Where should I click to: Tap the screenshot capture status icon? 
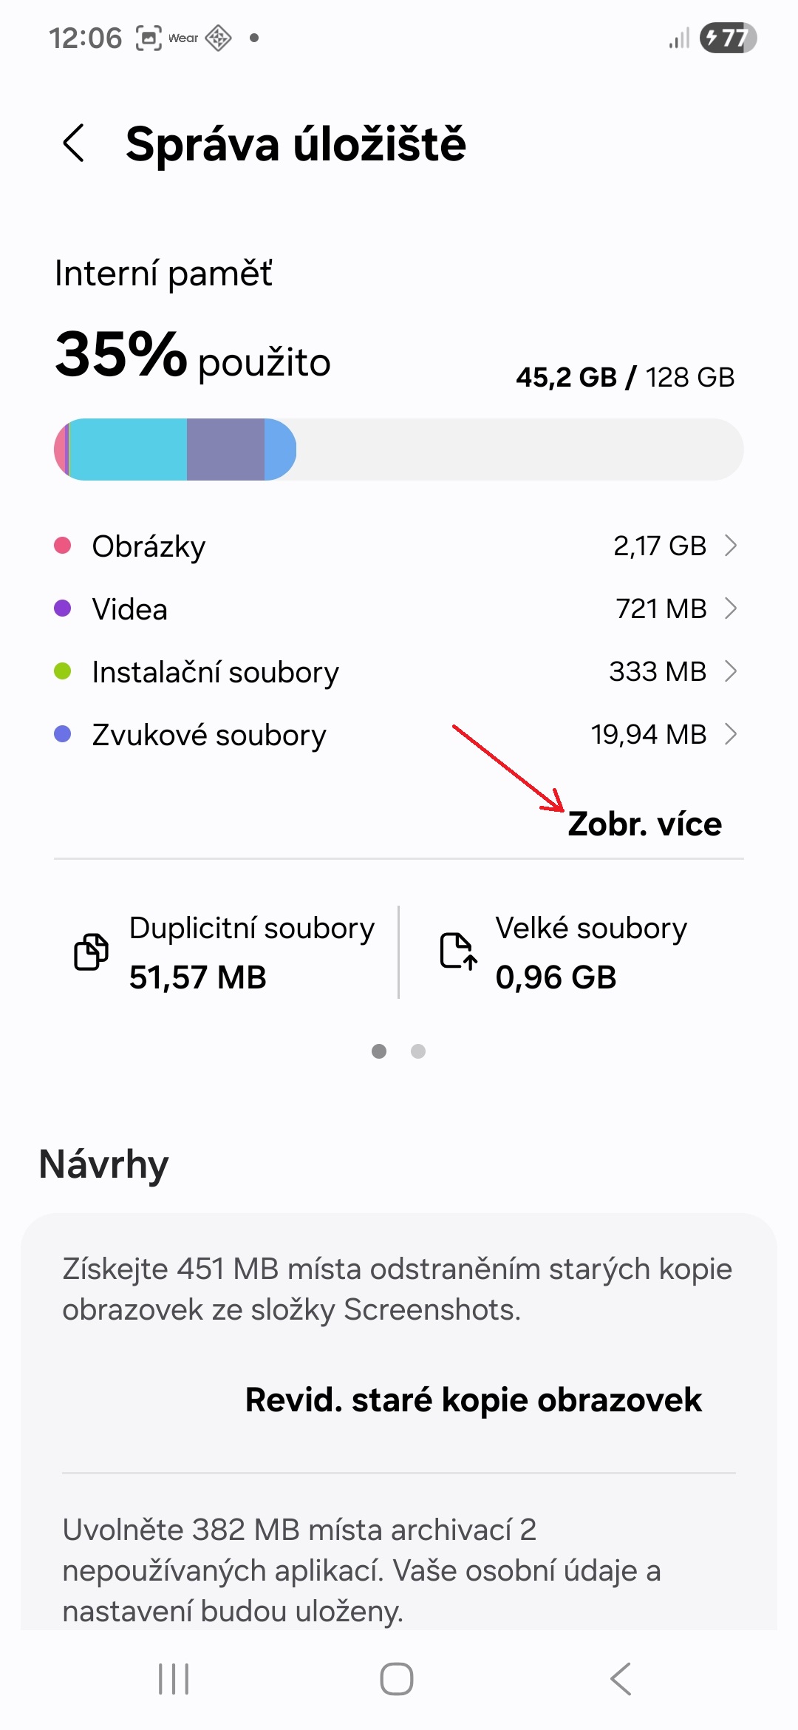148,38
